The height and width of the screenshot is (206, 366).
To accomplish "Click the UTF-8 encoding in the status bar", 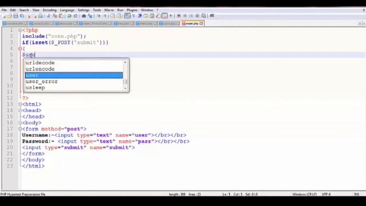I will pyautogui.click(x=326, y=194).
